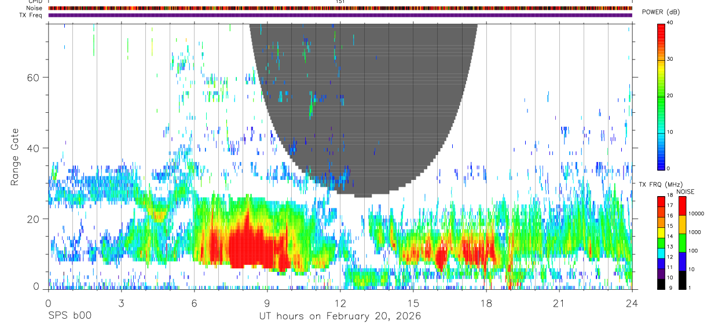
Task: Select the 10000 noise level label
Action: point(695,213)
